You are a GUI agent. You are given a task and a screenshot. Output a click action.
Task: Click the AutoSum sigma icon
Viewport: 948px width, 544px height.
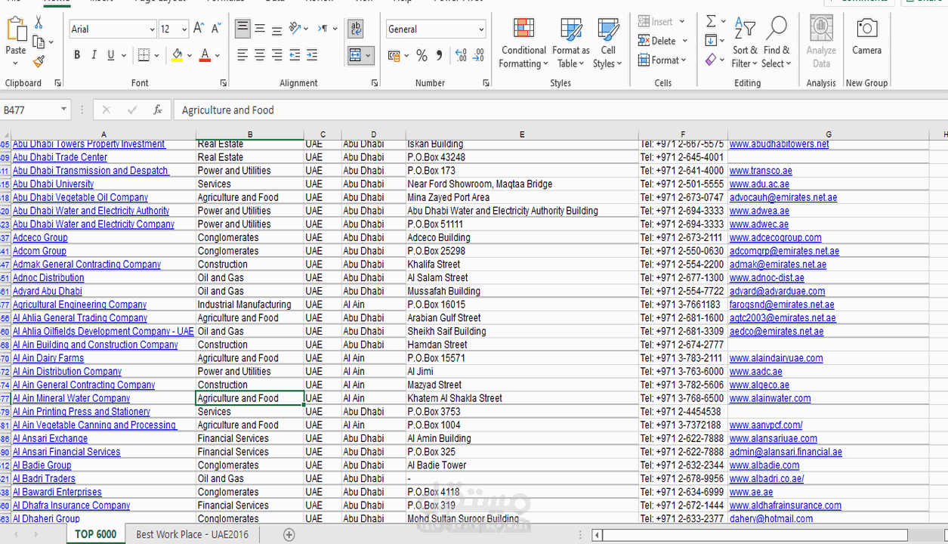[711, 21]
